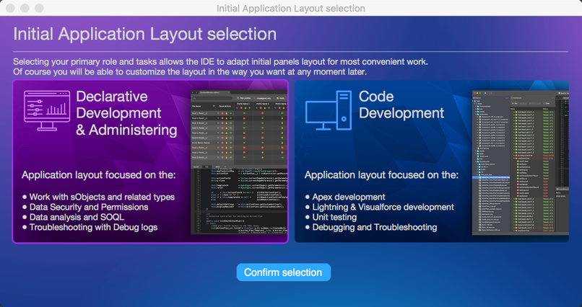Click the monitor dashboard icon for Declarative Development
582x307 pixels.
tap(47, 110)
